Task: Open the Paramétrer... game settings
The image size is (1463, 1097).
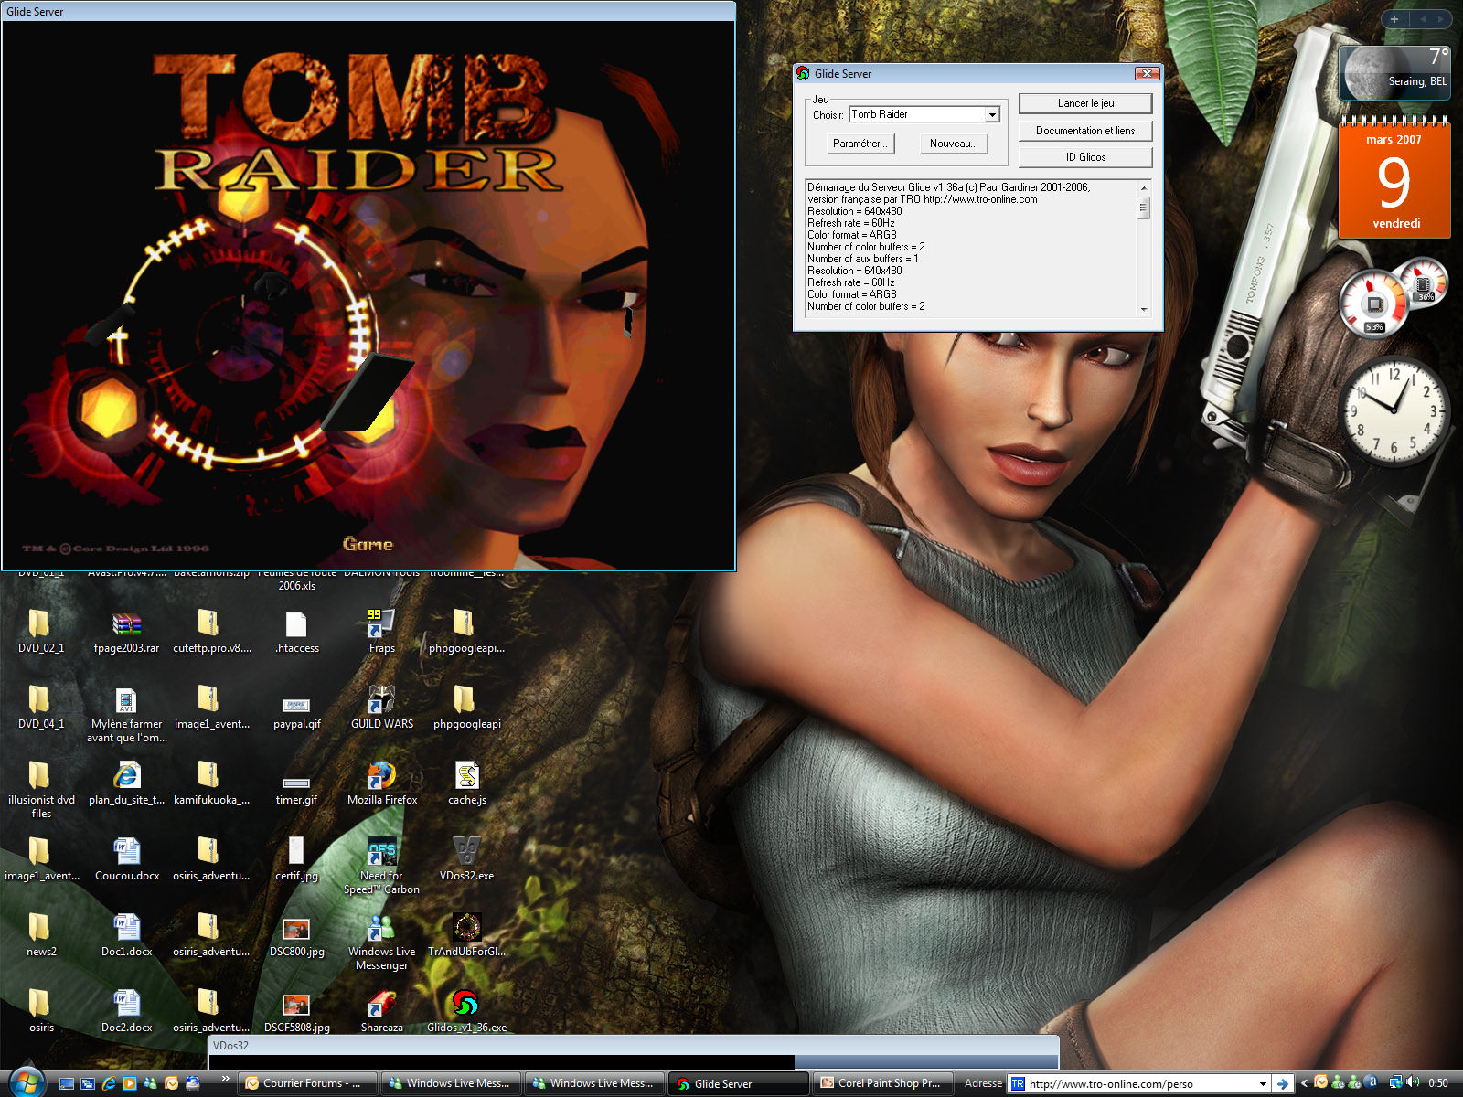Action: [860, 144]
